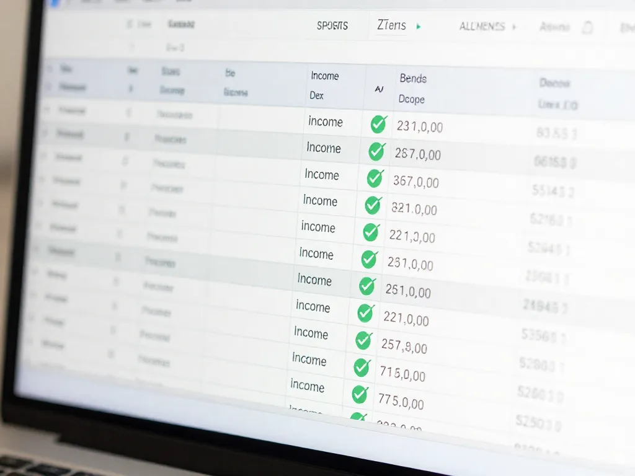Viewport: 635px width, 476px height.
Task: Click the AV column header icon
Action: [379, 89]
